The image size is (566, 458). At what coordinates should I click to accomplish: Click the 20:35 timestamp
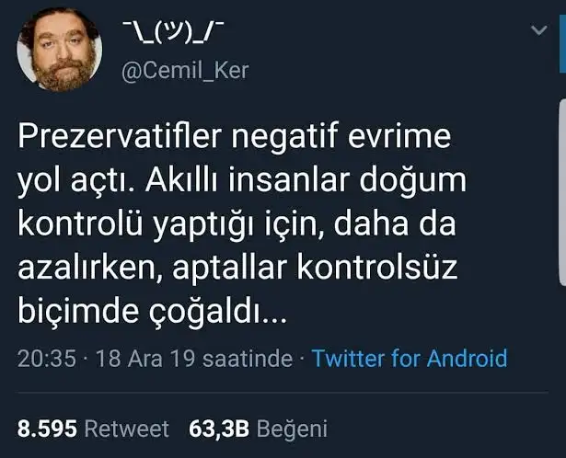pos(47,359)
